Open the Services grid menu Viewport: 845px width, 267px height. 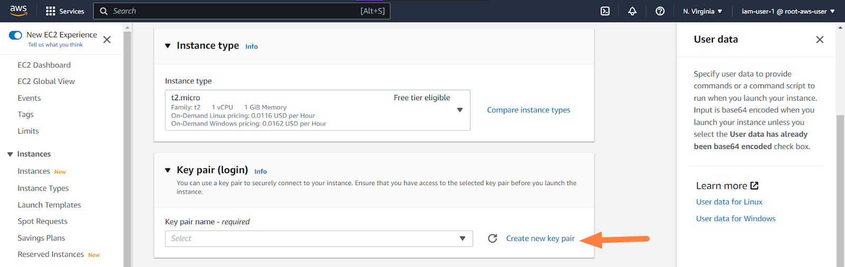tap(51, 11)
